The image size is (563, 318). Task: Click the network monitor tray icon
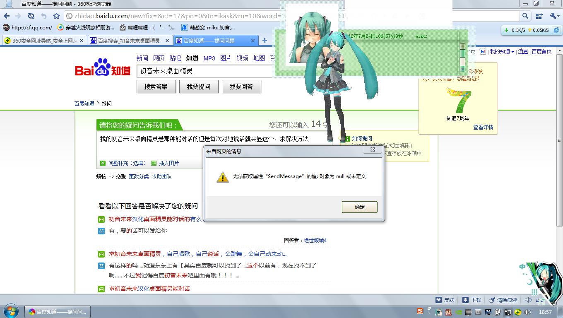point(508,312)
